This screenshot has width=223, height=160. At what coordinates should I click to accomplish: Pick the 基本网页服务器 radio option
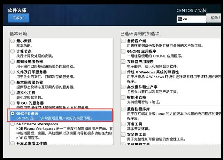13,82
